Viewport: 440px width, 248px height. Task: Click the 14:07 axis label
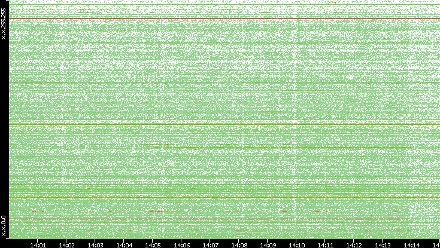pos(210,245)
